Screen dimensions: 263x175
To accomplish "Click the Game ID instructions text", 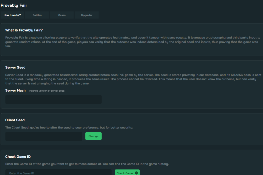I will click(x=87, y=164).
